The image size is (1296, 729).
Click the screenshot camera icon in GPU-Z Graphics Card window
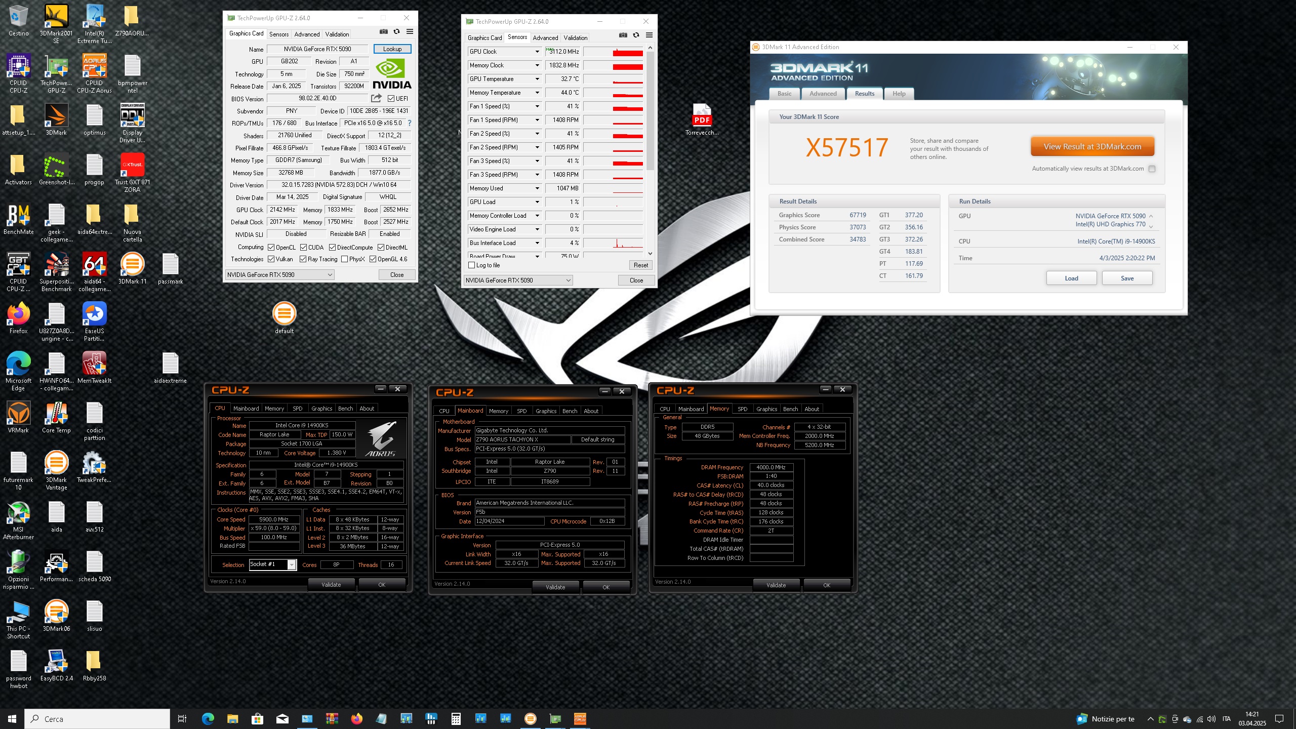click(384, 32)
